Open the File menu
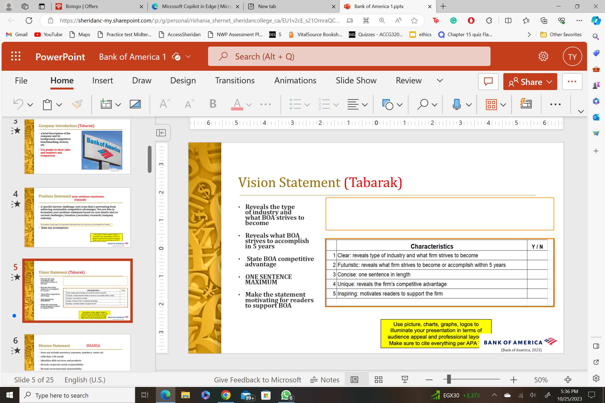The image size is (605, 403). pos(21,80)
